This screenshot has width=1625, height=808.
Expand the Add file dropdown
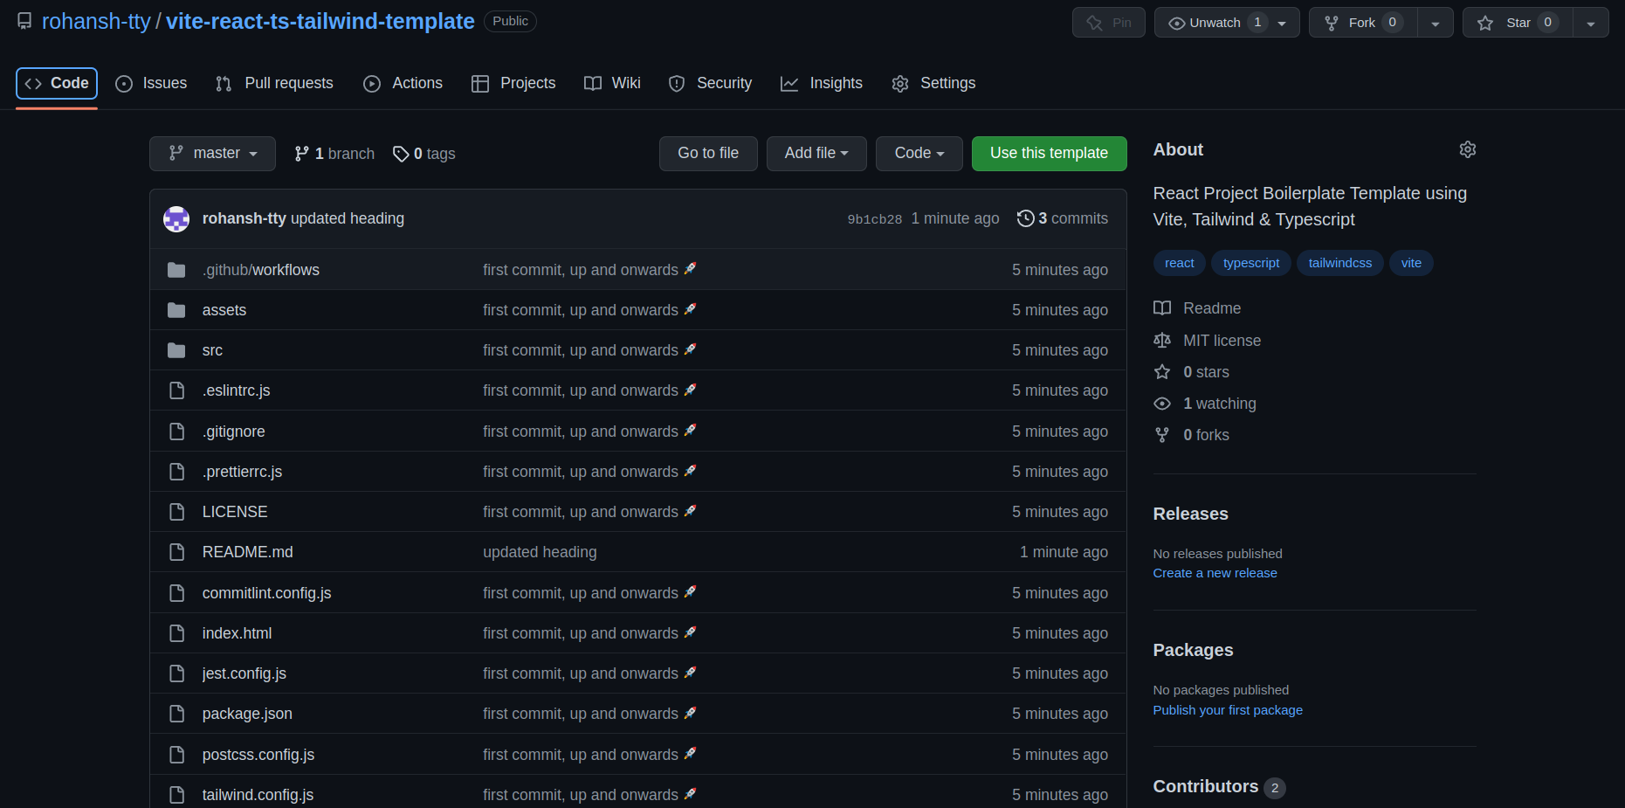816,154
